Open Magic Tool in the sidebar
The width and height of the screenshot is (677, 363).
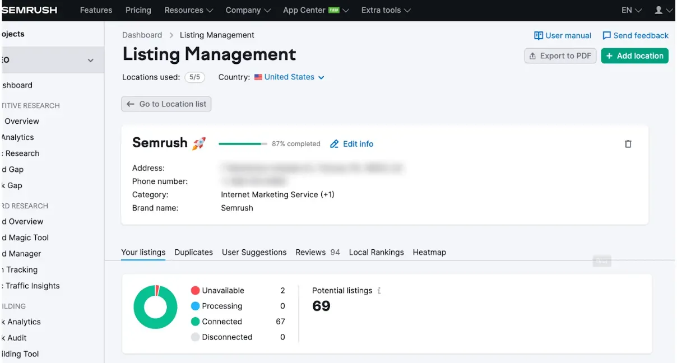pyautogui.click(x=25, y=238)
